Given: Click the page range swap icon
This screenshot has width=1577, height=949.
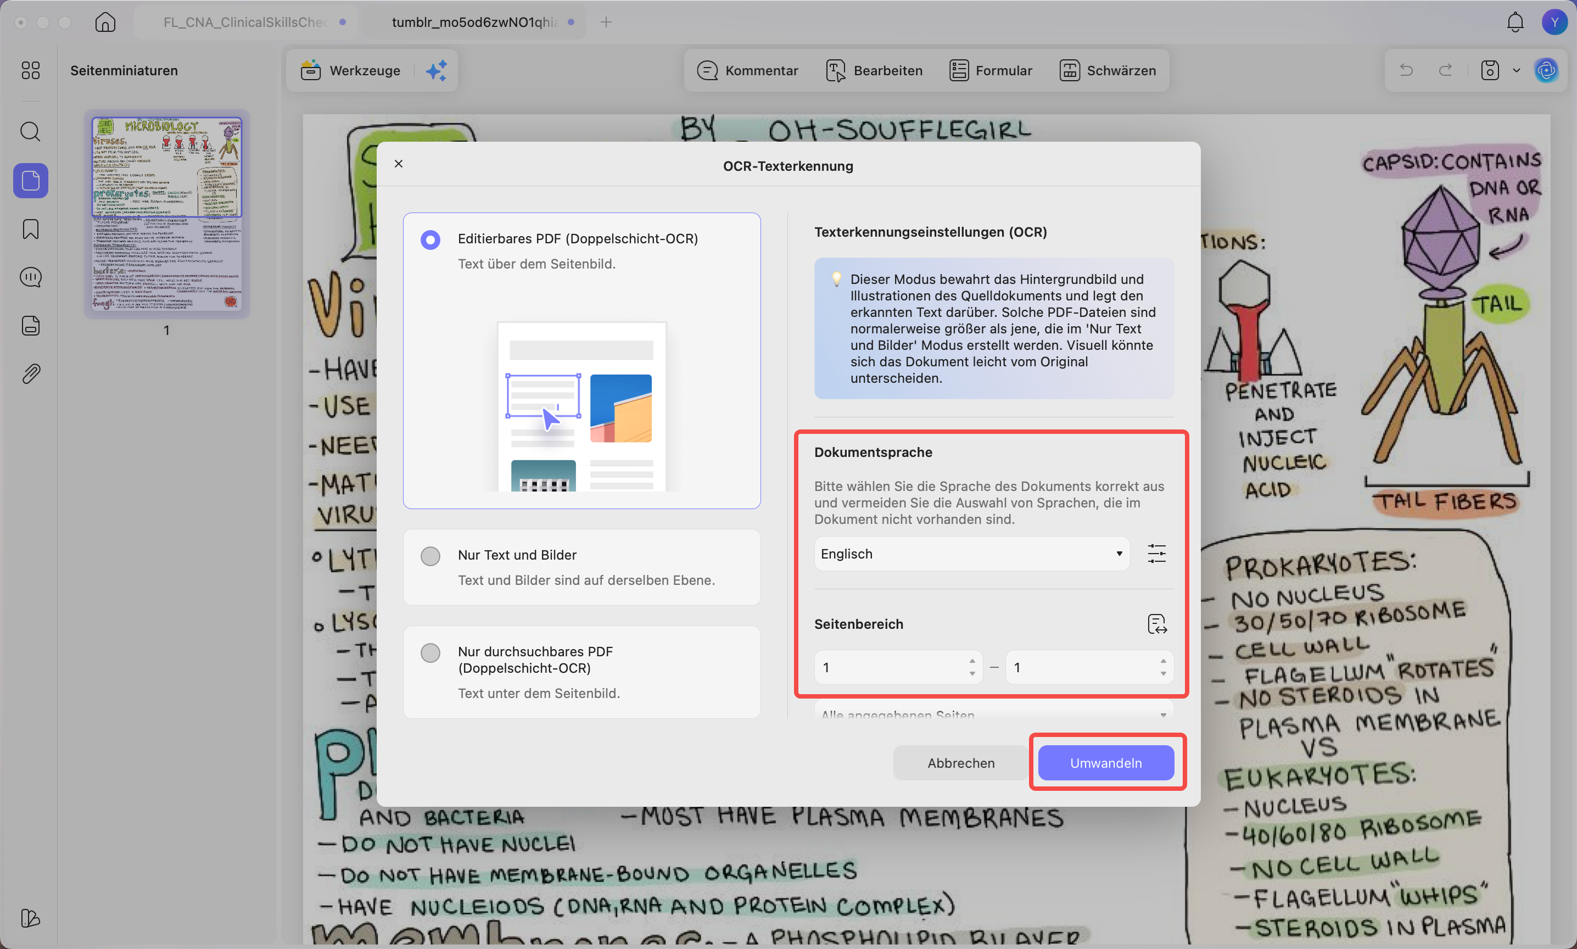Looking at the screenshot, I should coord(1157,624).
